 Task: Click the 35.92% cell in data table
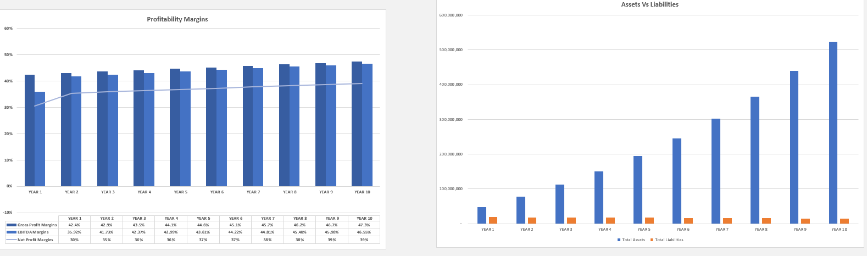tap(74, 232)
